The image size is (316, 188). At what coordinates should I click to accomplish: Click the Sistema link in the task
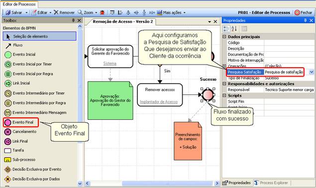[x=110, y=64]
